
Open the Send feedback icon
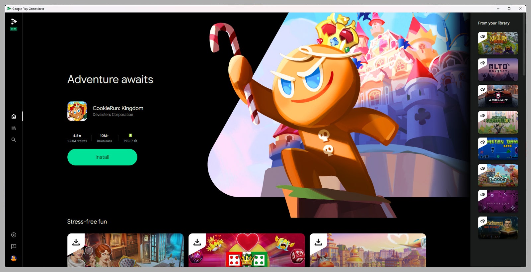14,246
